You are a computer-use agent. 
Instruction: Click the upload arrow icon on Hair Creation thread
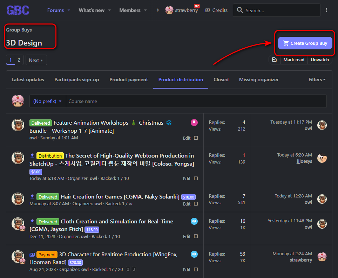pyautogui.click(x=32, y=196)
